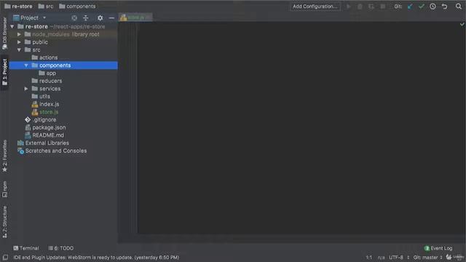Click Add Configuration button
466x262 pixels.
point(315,7)
